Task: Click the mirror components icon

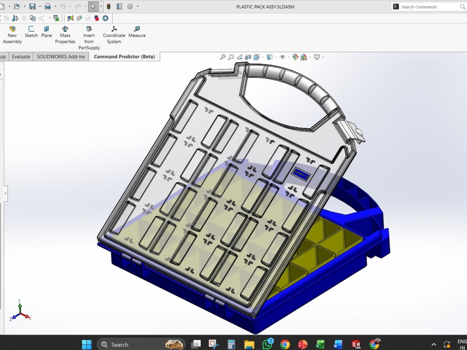Action: click(x=15, y=18)
